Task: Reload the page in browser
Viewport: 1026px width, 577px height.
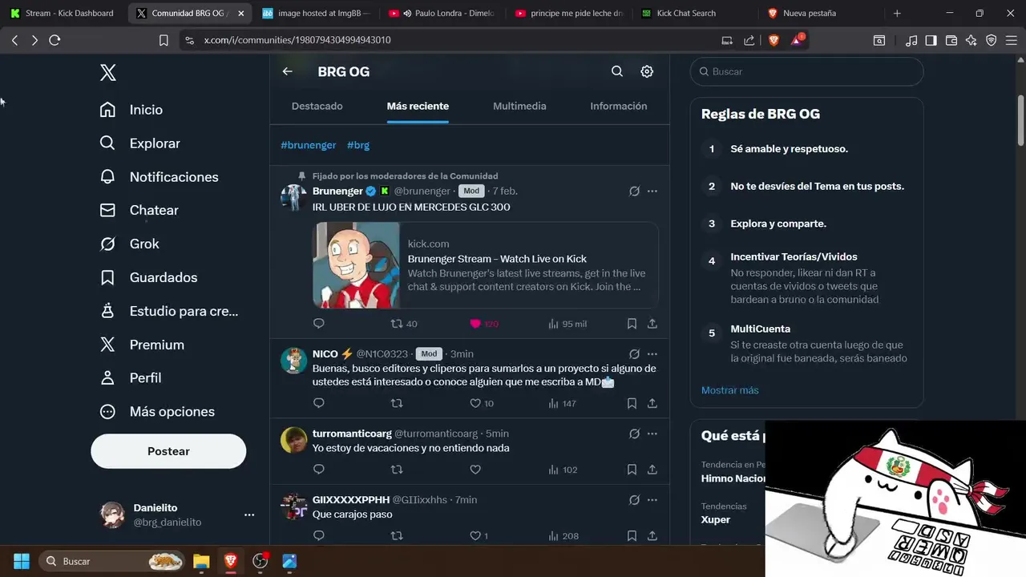Action: point(55,40)
